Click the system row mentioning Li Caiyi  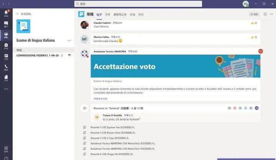[110, 138]
